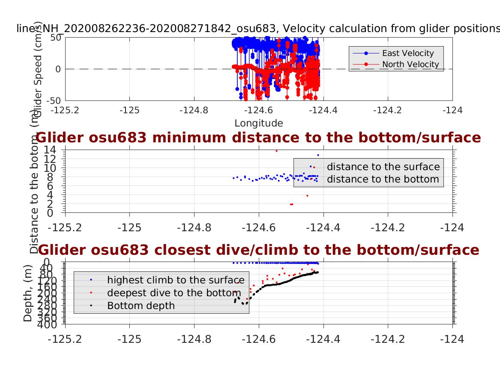Click the minimum distance to the bottom/surface title
The image size is (500, 374).
click(x=258, y=138)
